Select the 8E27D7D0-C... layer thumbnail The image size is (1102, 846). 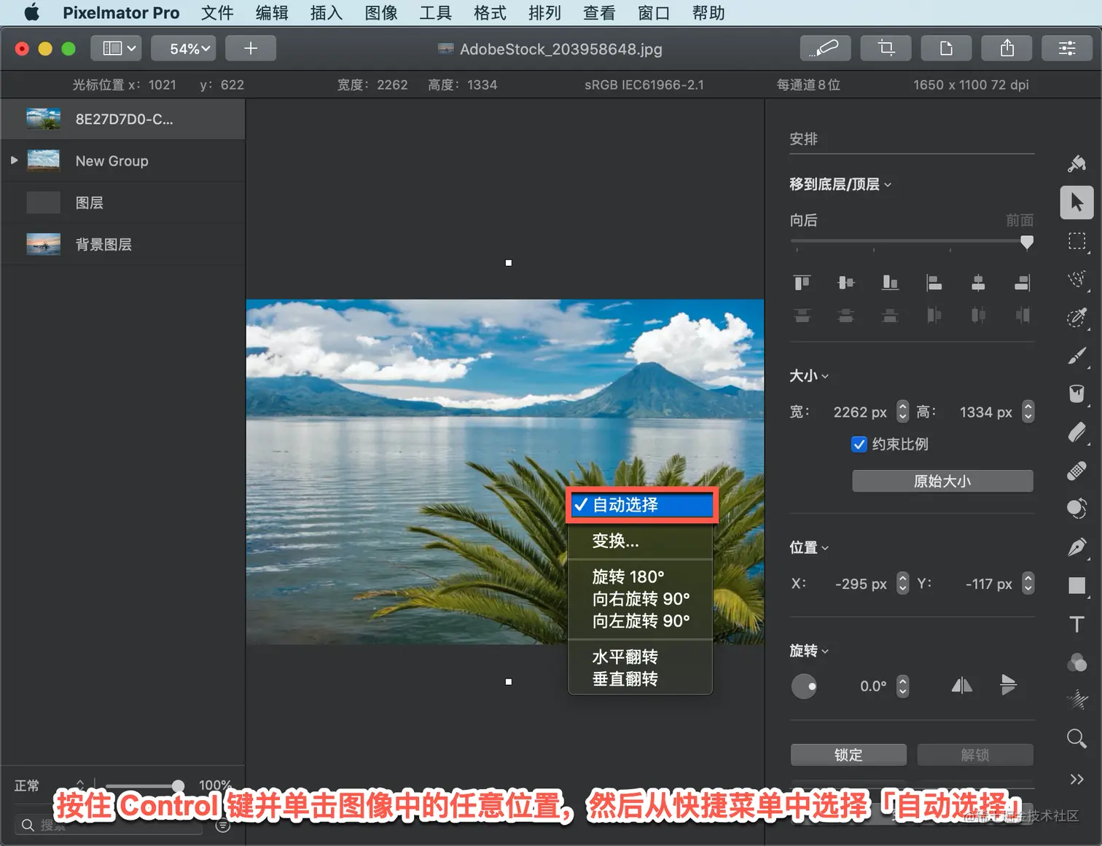pyautogui.click(x=44, y=119)
